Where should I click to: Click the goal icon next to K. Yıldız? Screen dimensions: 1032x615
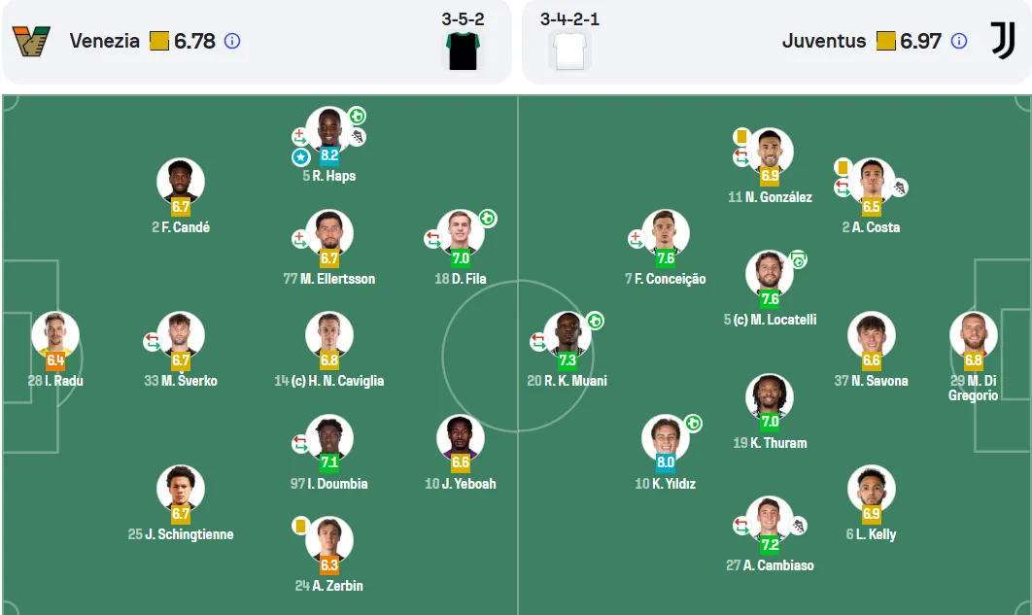point(693,423)
